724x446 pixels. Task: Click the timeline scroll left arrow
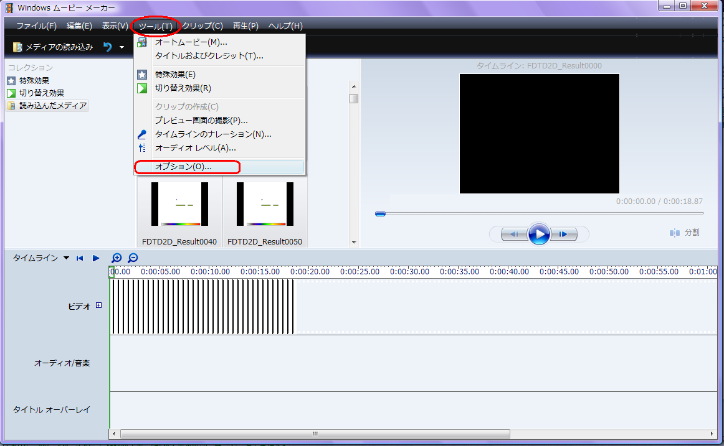[115, 434]
